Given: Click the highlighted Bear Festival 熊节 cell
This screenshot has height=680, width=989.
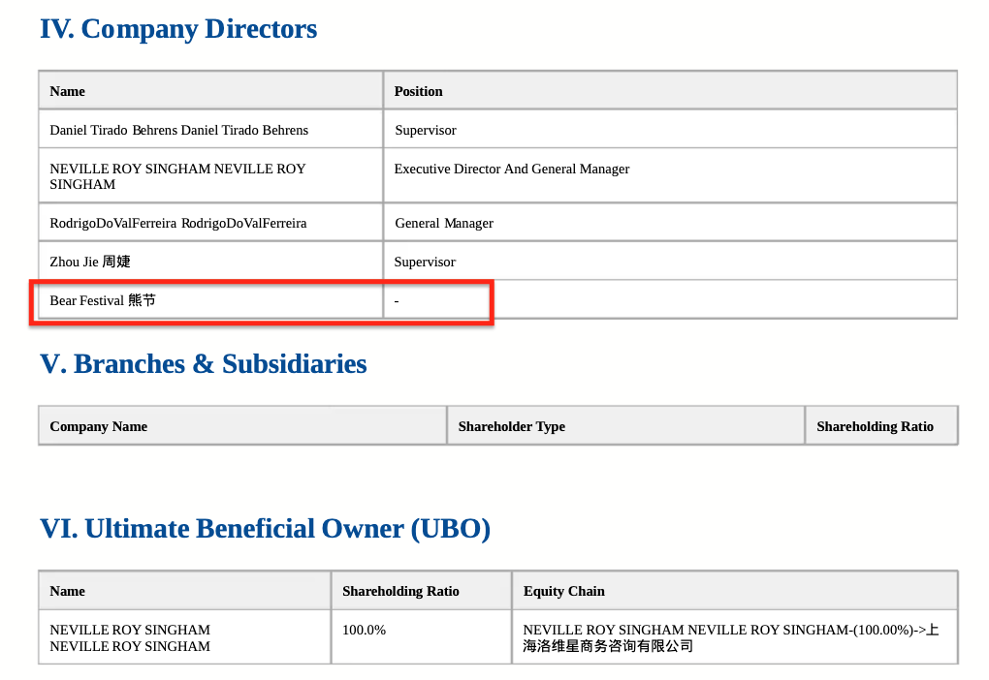Looking at the screenshot, I should pos(103,300).
